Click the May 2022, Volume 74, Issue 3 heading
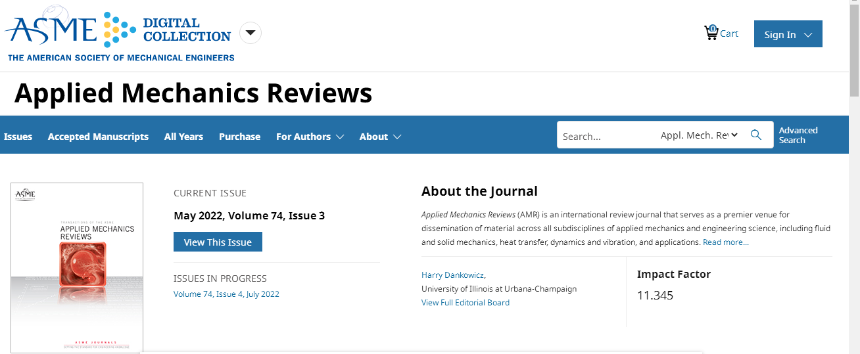Image resolution: width=860 pixels, height=354 pixels. pos(249,215)
